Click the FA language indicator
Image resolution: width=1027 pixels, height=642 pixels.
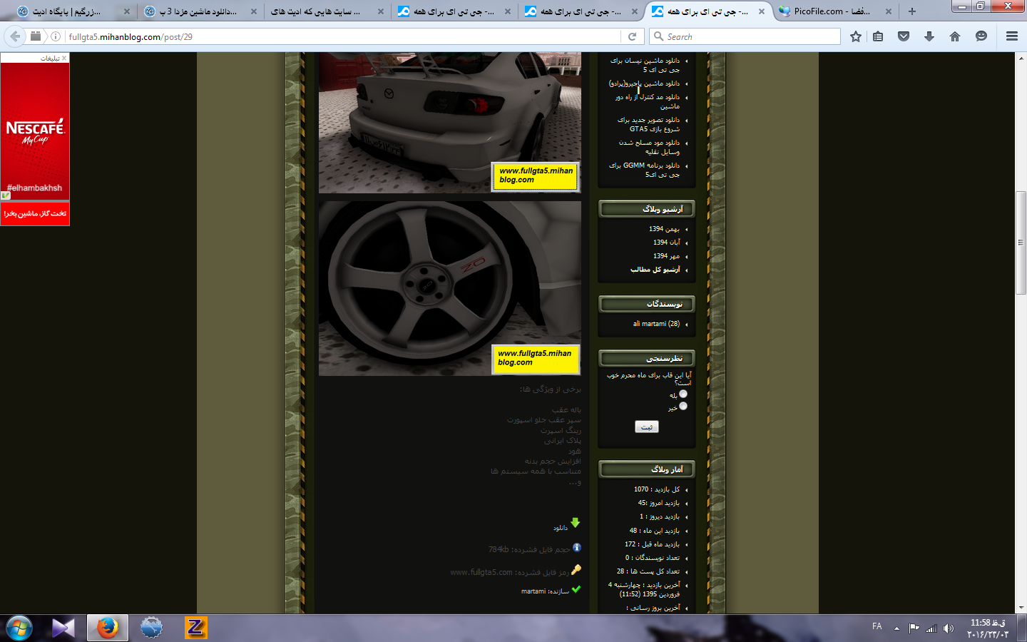point(877,626)
